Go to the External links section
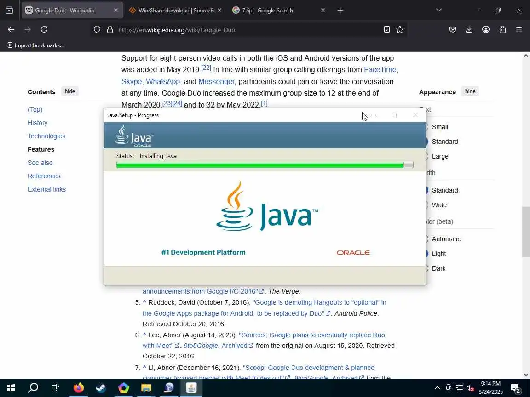The width and height of the screenshot is (530, 397). click(46, 189)
